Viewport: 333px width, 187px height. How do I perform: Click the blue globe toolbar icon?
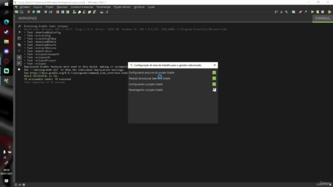(33, 12)
